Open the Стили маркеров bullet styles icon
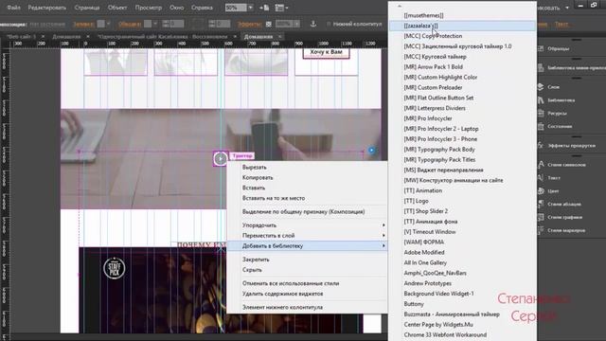Screen dimensions: 606x341 tap(541, 230)
